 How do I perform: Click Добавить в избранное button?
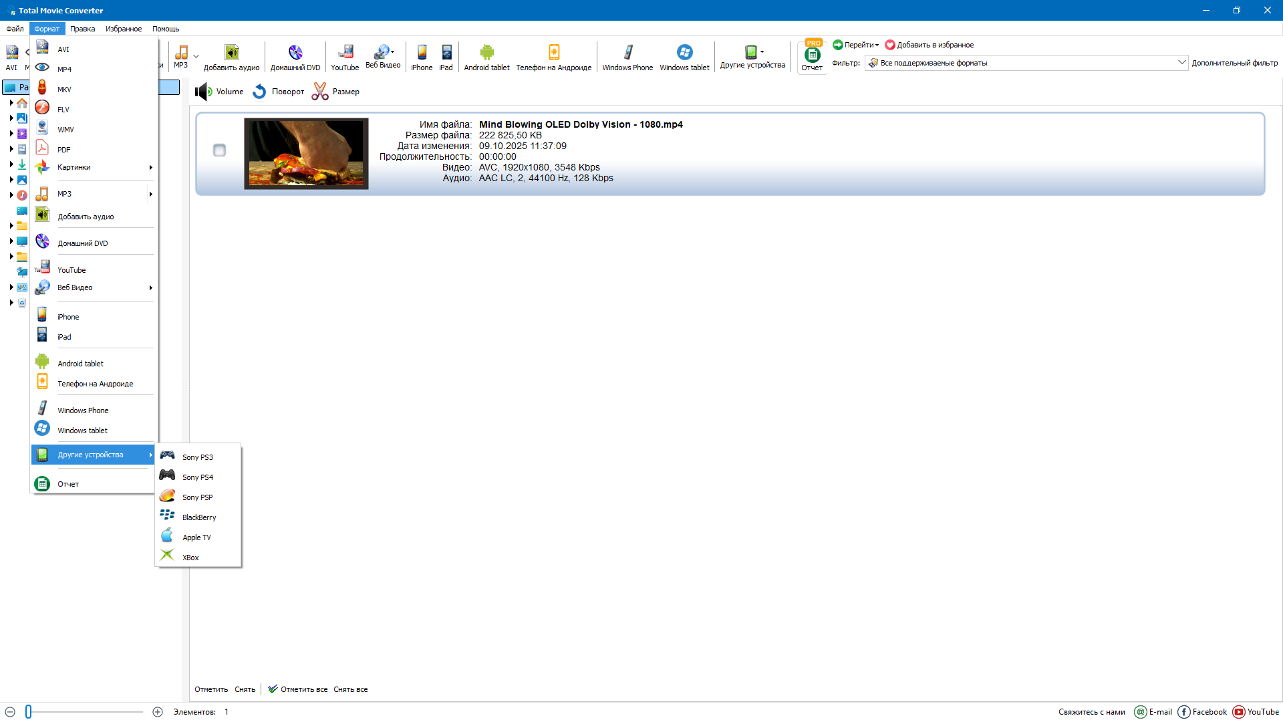[930, 45]
